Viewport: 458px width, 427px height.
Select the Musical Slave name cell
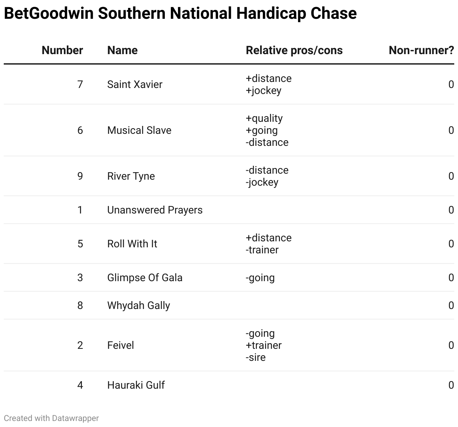pyautogui.click(x=139, y=130)
